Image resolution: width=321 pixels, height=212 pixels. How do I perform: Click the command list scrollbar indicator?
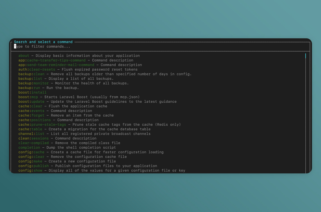click(305, 56)
